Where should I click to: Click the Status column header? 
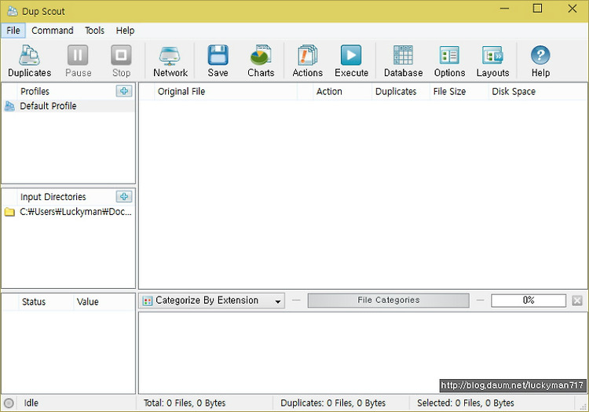pyautogui.click(x=46, y=301)
